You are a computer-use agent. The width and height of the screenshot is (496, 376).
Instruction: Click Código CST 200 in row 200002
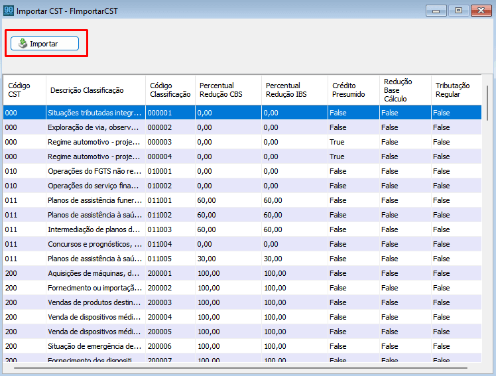tap(11, 288)
